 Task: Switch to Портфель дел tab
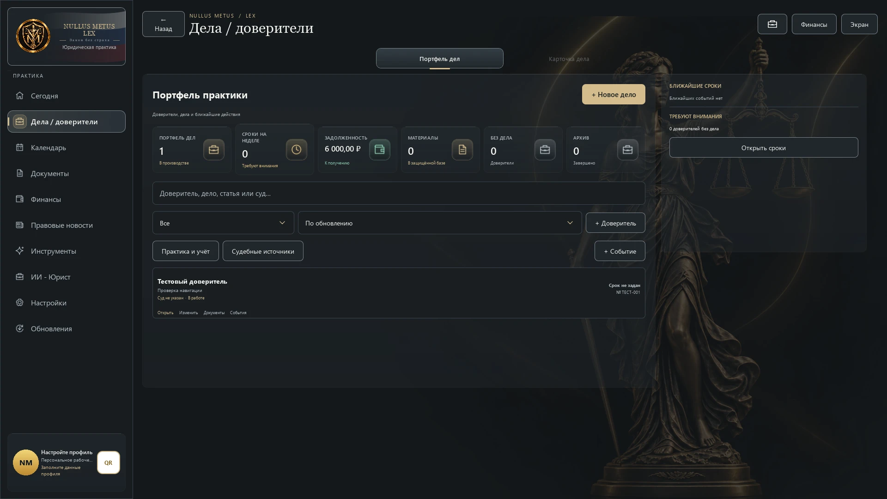pos(439,59)
